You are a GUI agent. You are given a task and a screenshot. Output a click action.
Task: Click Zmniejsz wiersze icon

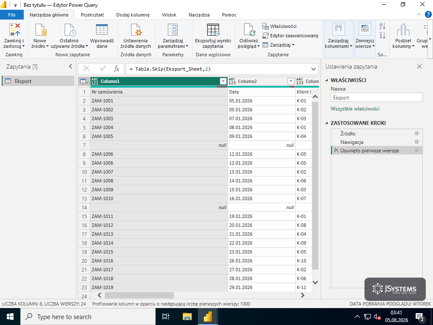365,29
